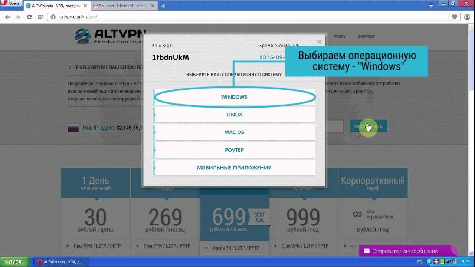Close the OS selection dialog
Viewport: 475px width, 267px height.
coord(319,42)
